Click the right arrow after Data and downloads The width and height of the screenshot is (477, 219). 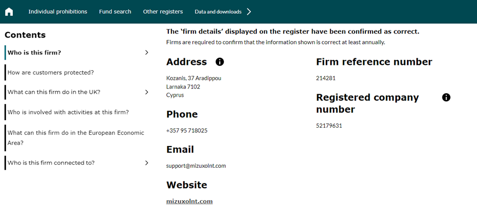(x=249, y=12)
